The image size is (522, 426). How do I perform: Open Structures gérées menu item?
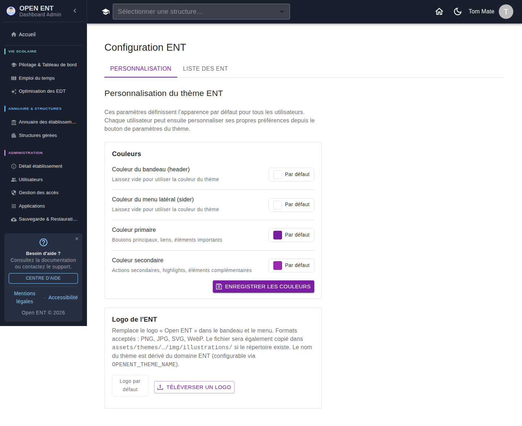[x=43, y=135]
